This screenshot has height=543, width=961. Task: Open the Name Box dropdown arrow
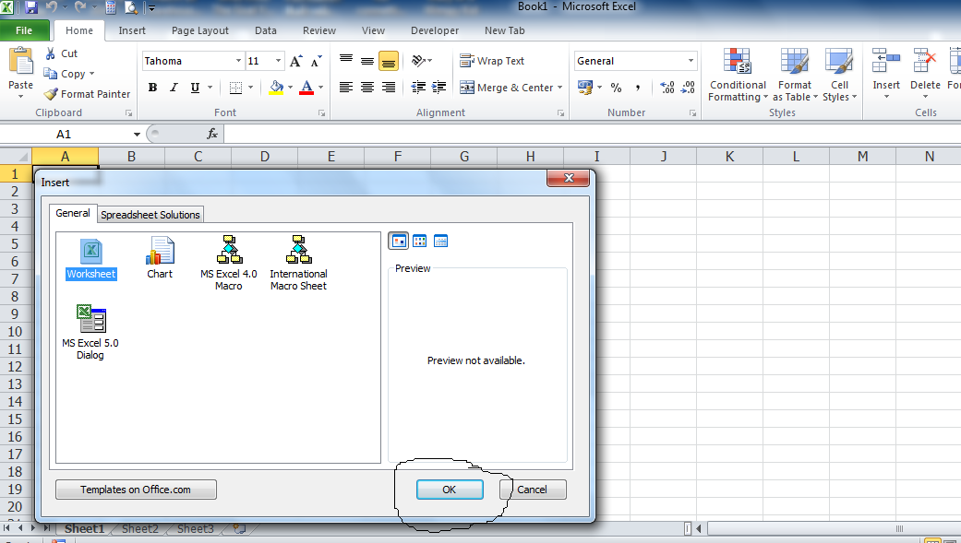coord(137,134)
